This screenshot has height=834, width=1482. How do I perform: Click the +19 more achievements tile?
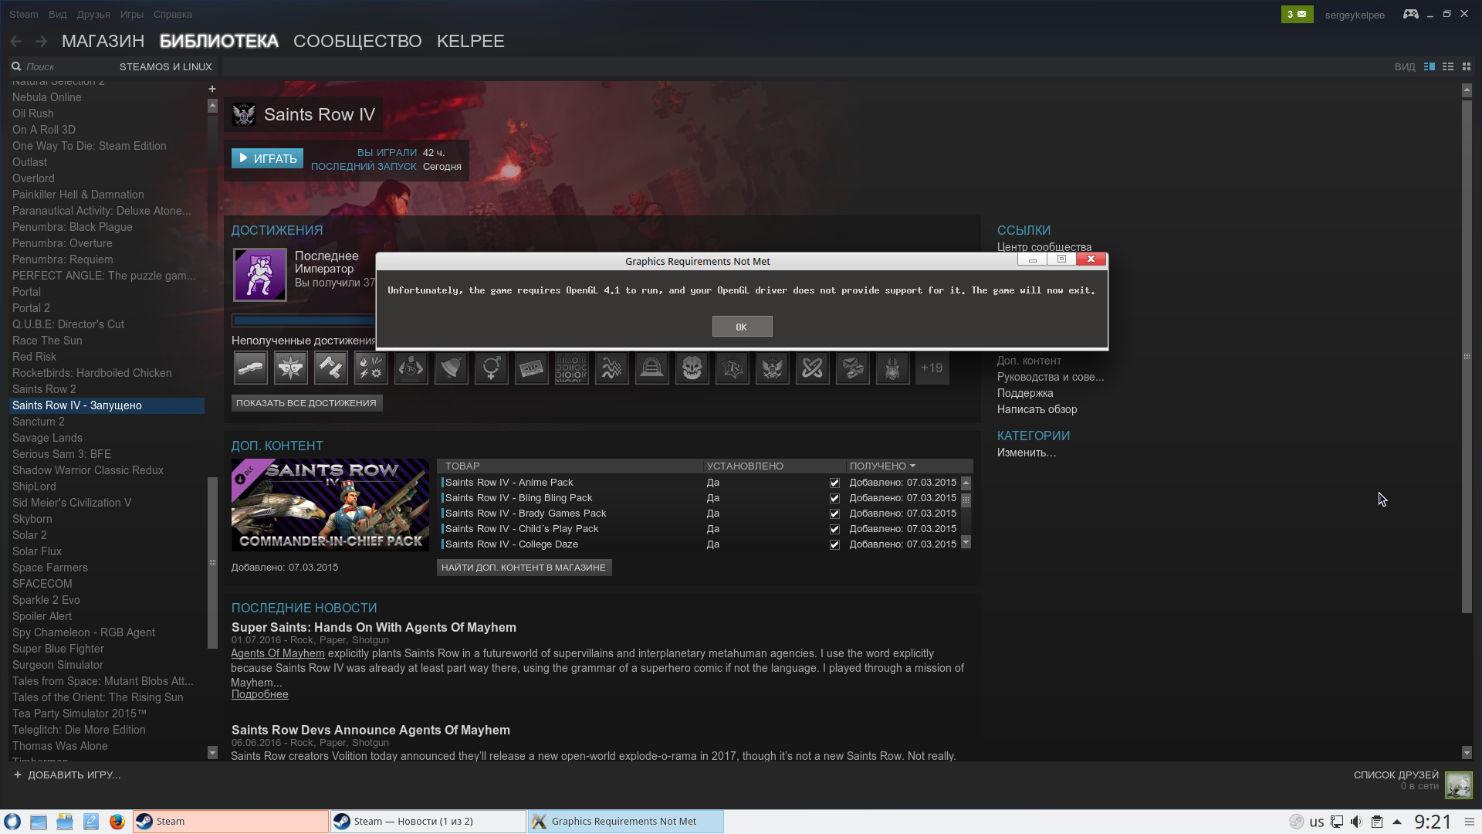coord(932,368)
